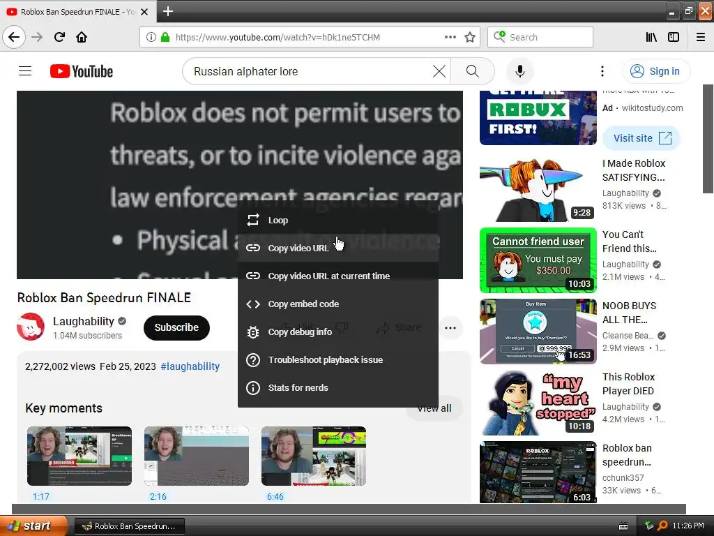Go back with the browser back arrow
This screenshot has width=714, height=536.
tap(14, 37)
